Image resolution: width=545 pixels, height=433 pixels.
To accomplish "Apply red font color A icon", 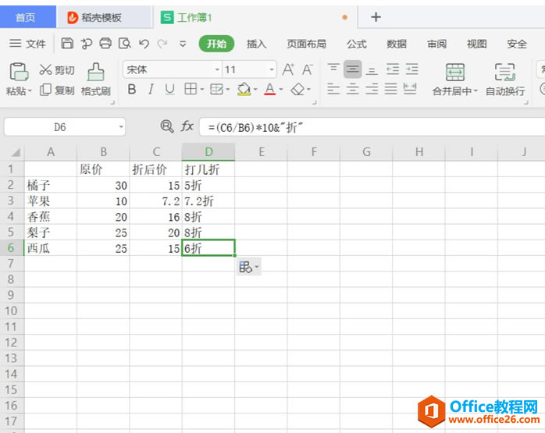I will (270, 89).
